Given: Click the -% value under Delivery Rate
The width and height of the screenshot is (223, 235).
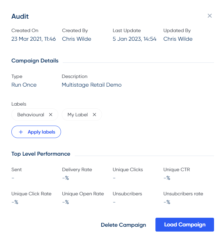Looking at the screenshot, I should [x=65, y=178].
